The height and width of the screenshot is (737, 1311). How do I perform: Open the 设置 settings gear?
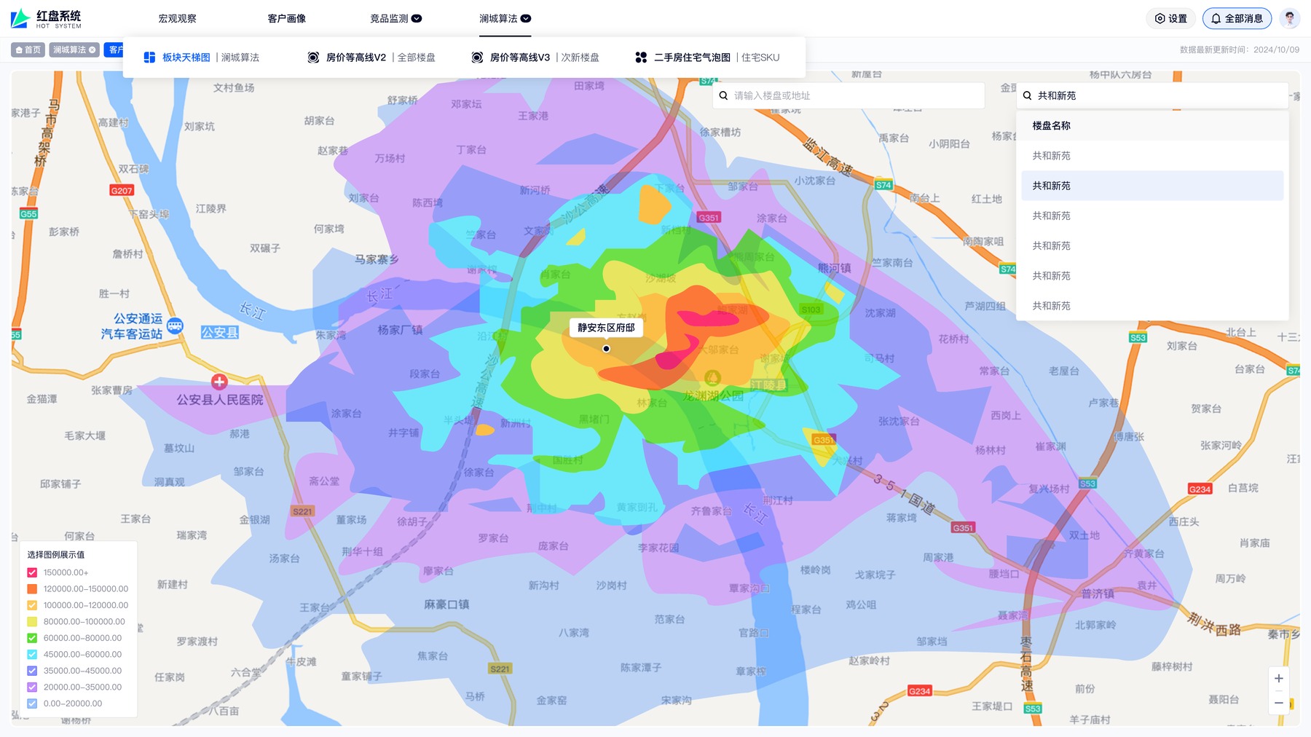(x=1171, y=19)
